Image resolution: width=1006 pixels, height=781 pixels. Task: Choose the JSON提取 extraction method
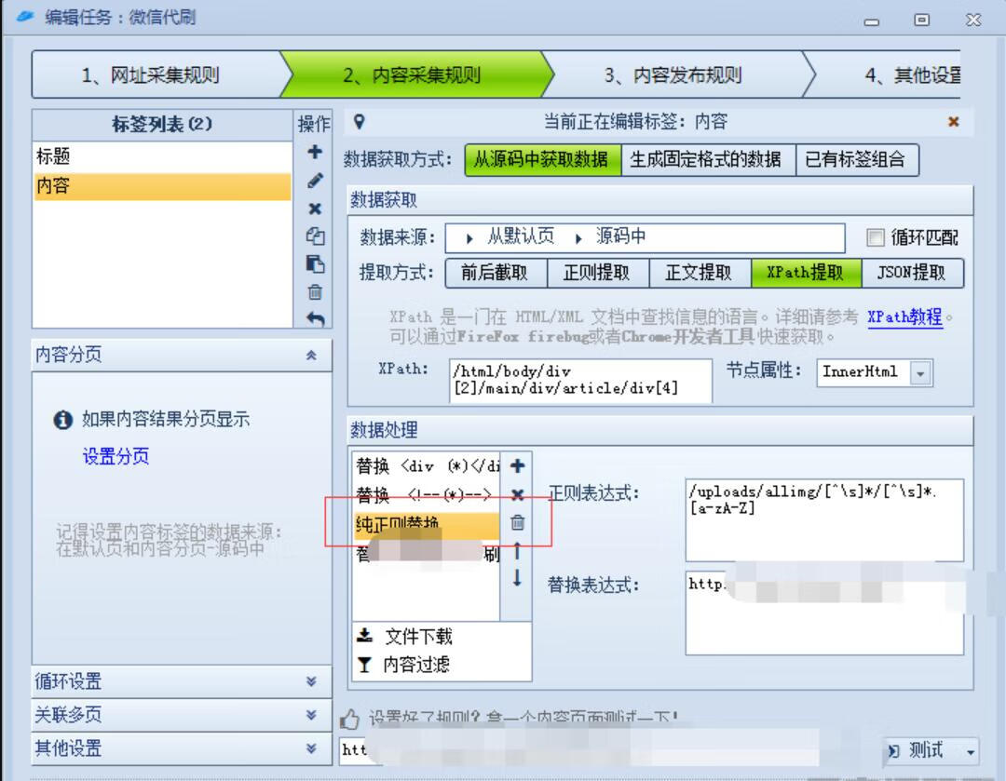click(912, 273)
